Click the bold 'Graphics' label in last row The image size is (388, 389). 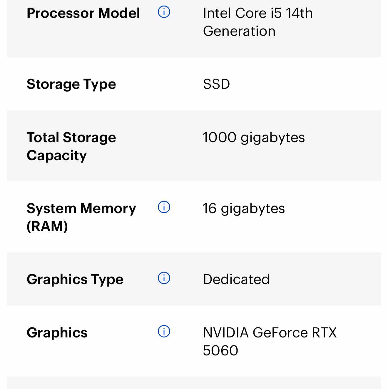[x=57, y=332]
